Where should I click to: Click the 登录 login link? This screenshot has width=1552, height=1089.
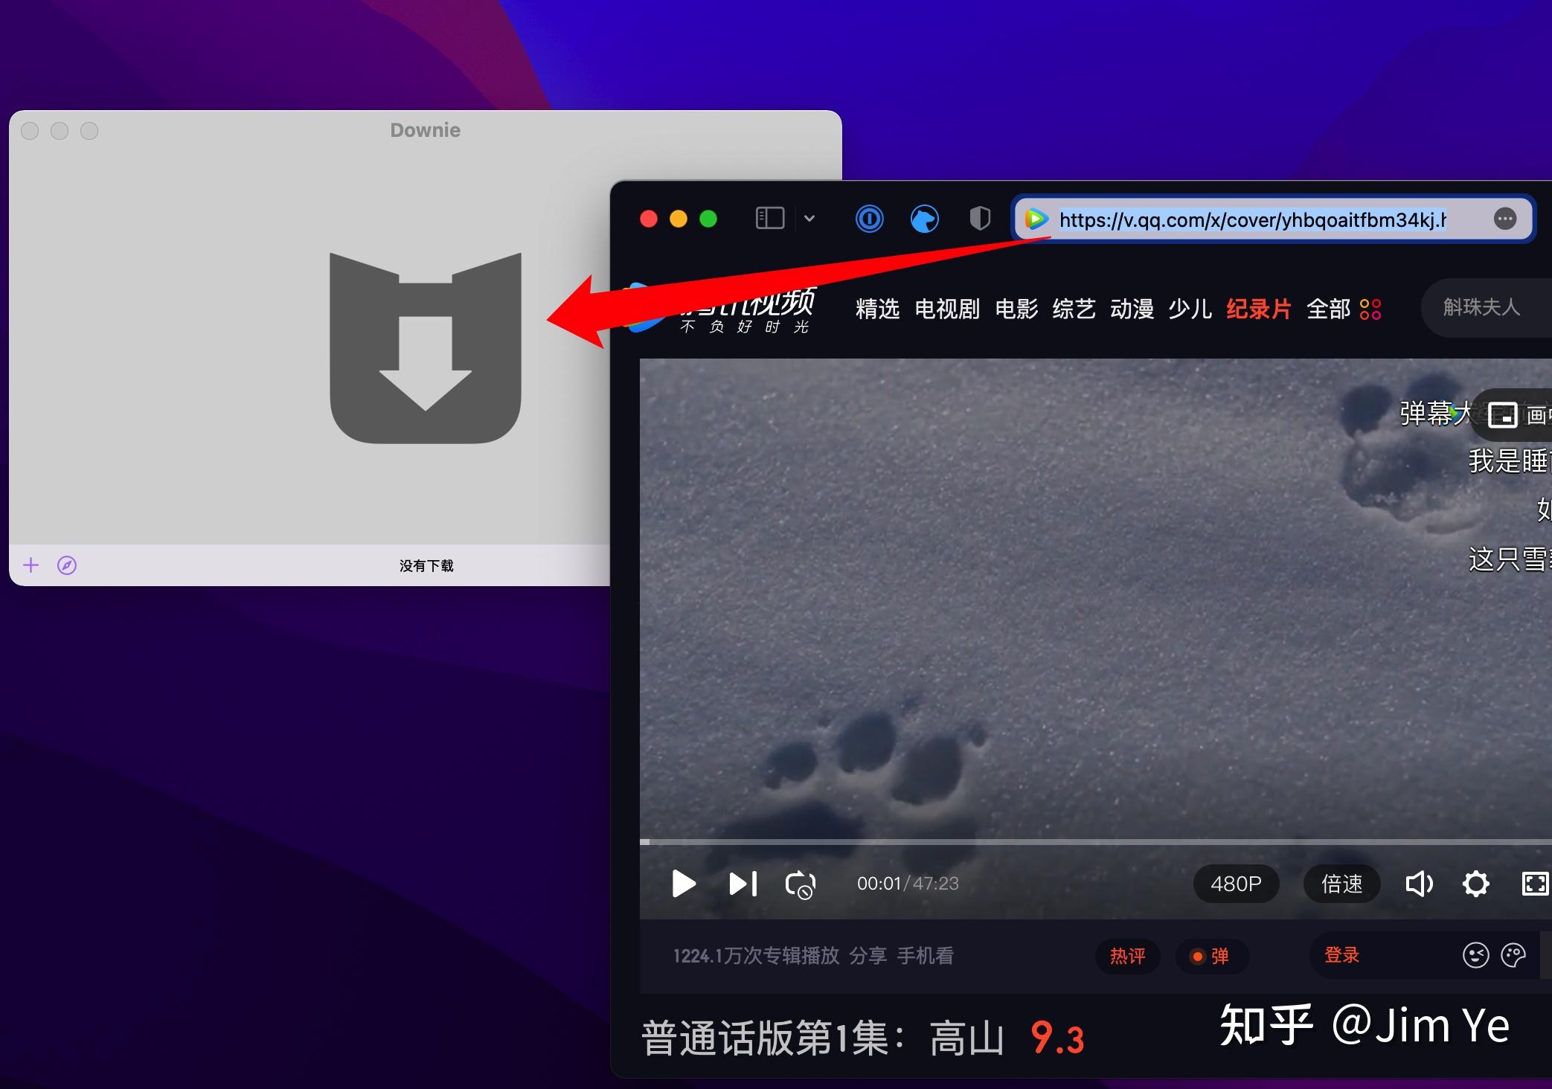1341,955
